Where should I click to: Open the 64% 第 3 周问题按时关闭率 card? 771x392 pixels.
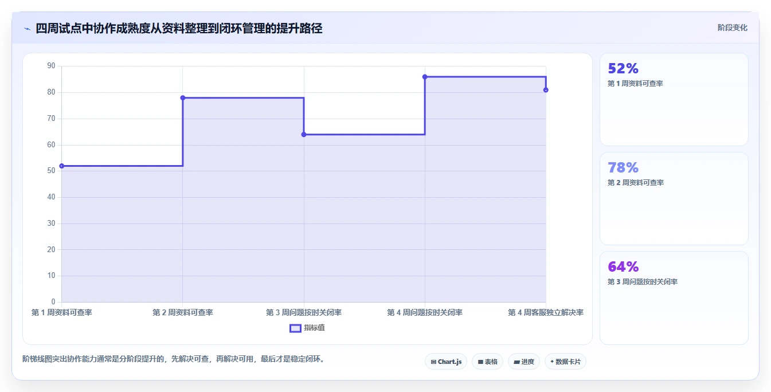pos(674,298)
